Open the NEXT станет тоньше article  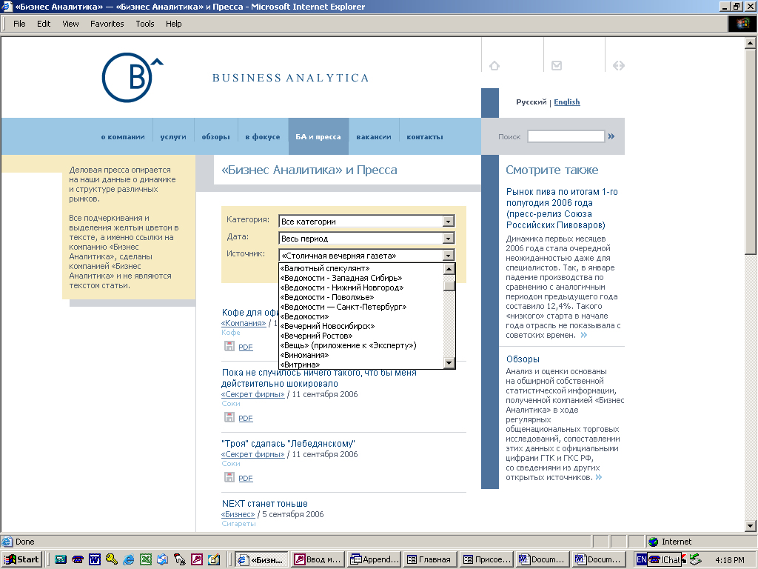264,503
